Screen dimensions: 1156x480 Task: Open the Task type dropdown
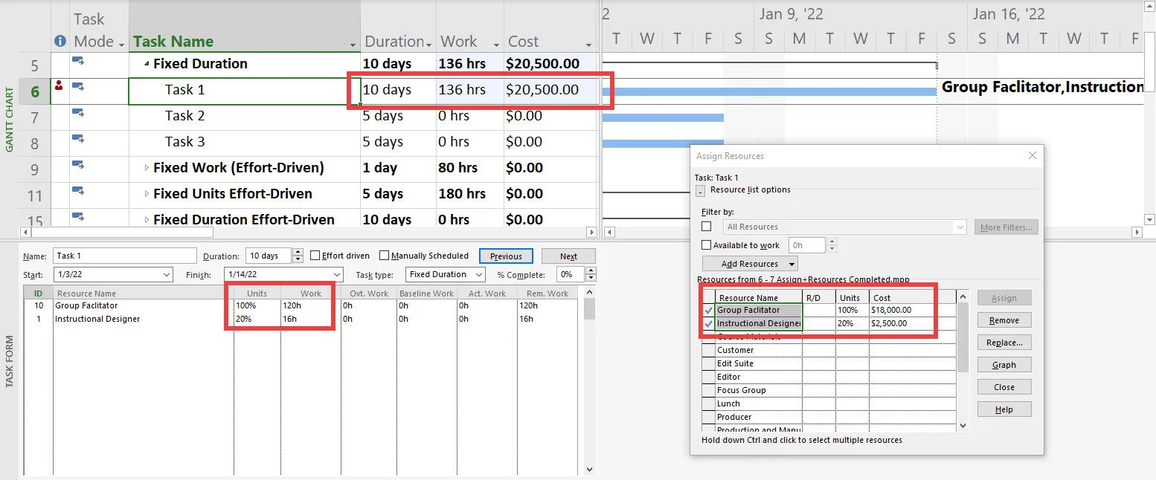478,275
